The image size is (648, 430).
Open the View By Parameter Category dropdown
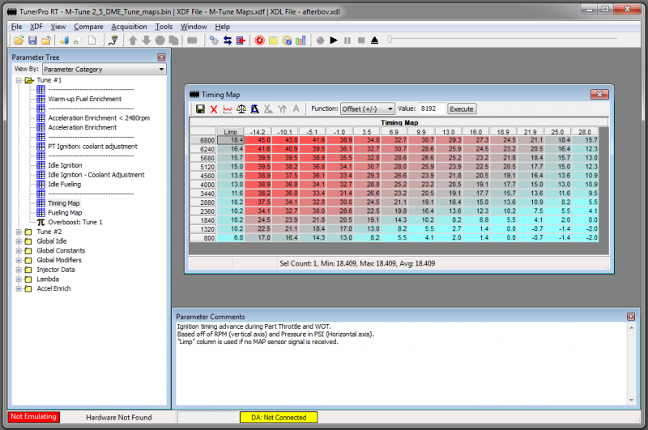[104, 70]
